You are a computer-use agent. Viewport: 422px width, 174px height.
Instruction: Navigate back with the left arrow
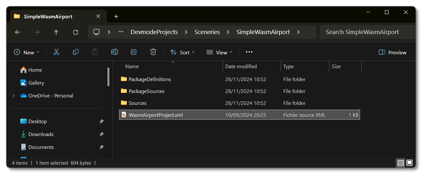[x=18, y=32]
